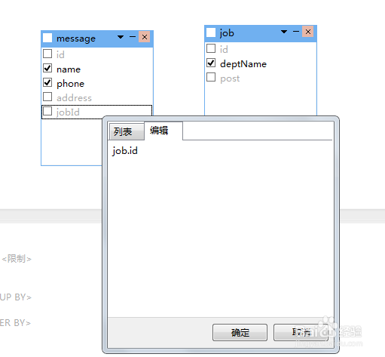Click the job.id text in editor
385x357 pixels.
(x=125, y=151)
